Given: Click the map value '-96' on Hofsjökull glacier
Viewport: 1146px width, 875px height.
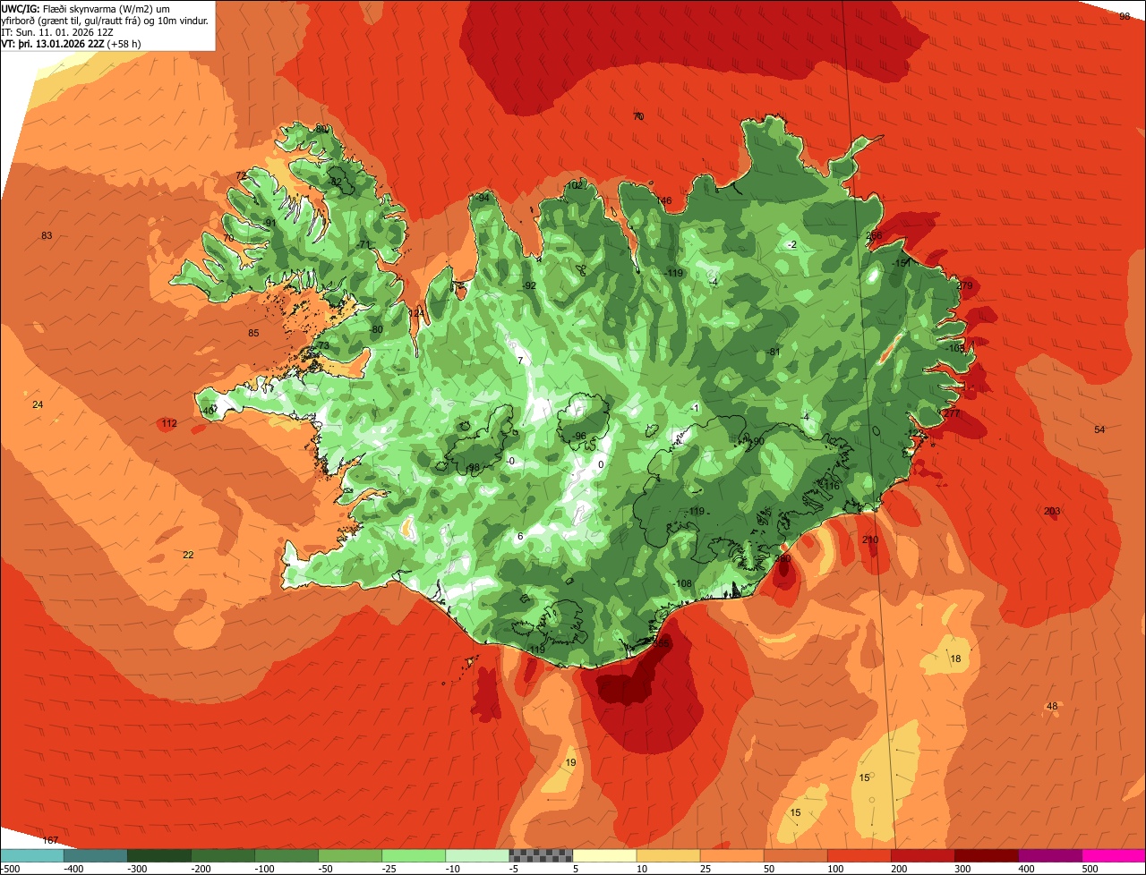Looking at the screenshot, I should pos(579,436).
